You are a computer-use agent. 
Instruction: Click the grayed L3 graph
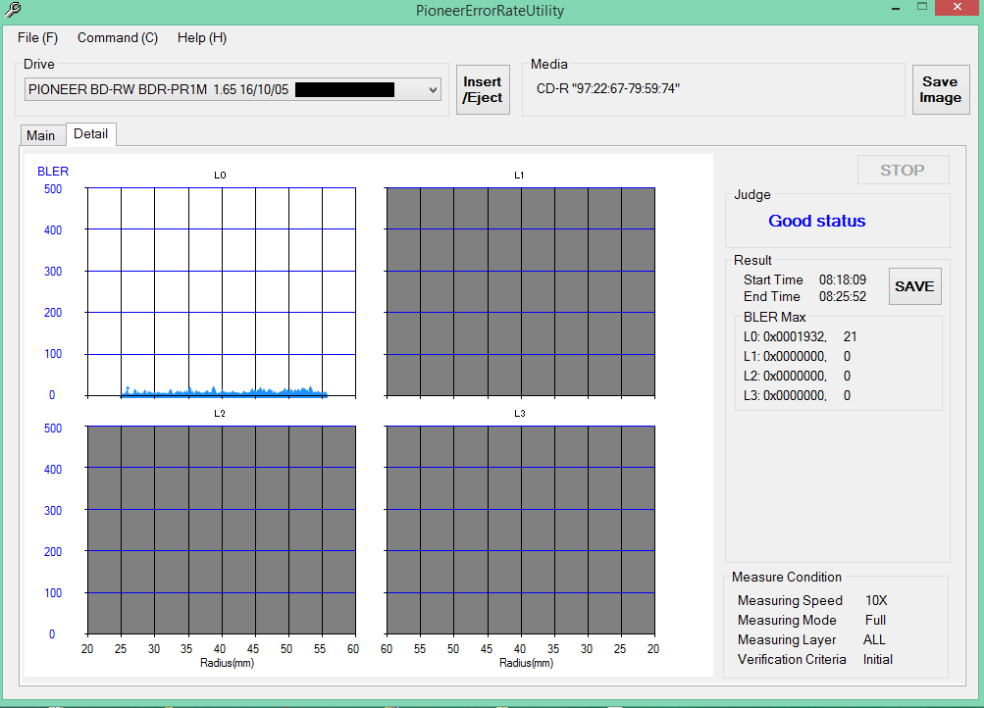(520, 530)
